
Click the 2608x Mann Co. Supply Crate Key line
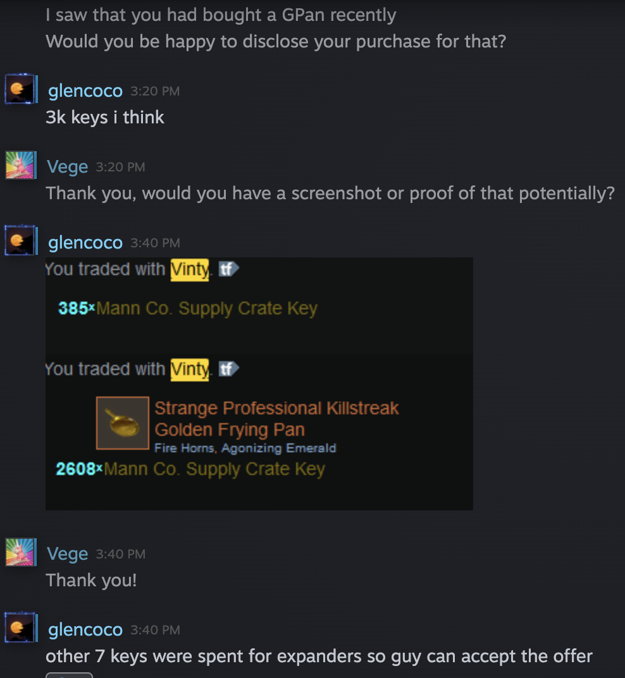point(190,469)
